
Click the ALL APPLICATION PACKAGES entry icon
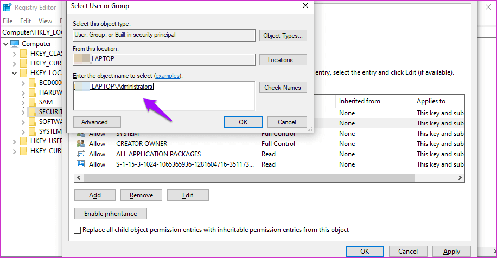[x=81, y=154]
